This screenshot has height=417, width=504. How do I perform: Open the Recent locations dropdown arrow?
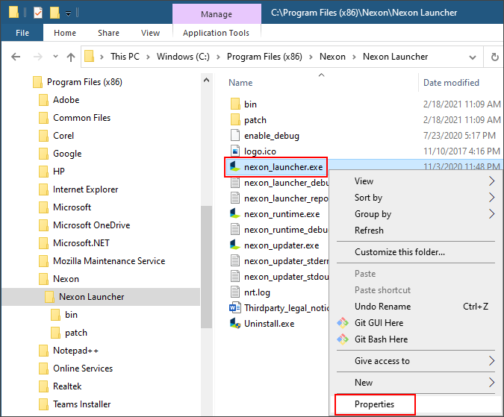click(55, 57)
